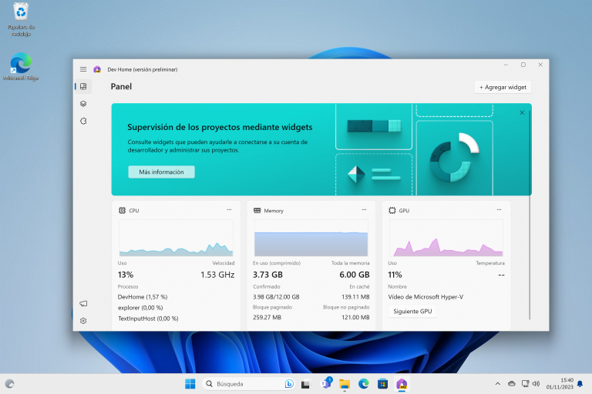Click the 259.27 MB paged pool value
Image resolution: width=592 pixels, height=394 pixels.
coord(267,318)
